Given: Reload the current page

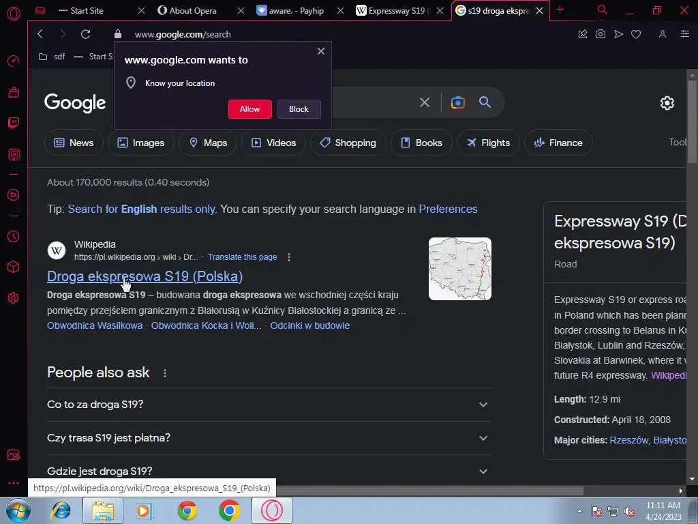Looking at the screenshot, I should tap(85, 34).
